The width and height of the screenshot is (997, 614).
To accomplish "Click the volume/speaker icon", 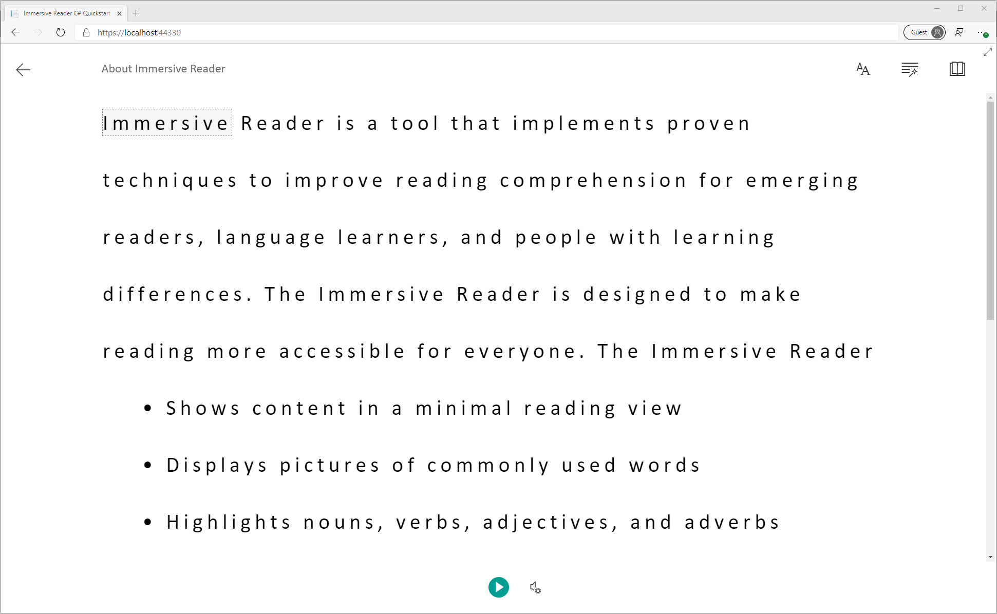I will coord(535,586).
